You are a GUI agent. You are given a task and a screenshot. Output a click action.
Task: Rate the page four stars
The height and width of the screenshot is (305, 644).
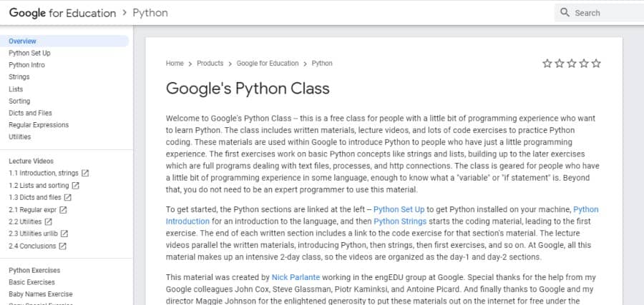point(584,64)
